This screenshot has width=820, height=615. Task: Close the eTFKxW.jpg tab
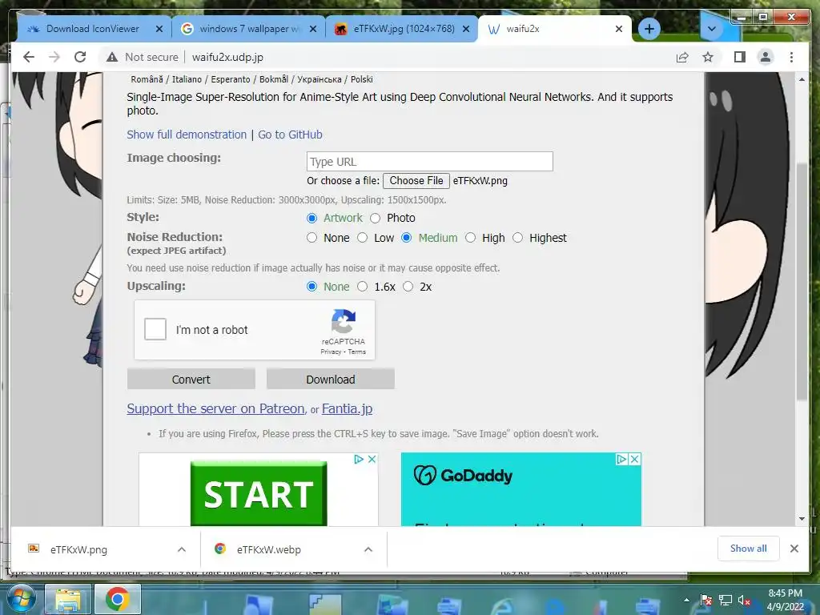point(466,30)
